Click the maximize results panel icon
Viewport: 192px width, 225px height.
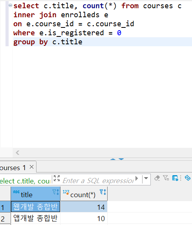click(x=57, y=178)
